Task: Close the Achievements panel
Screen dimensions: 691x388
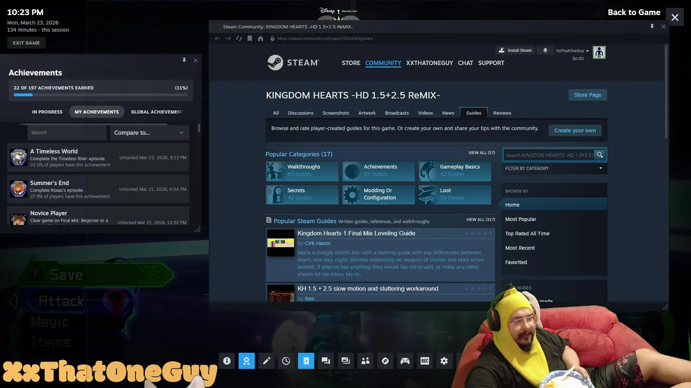Action: coord(195,60)
